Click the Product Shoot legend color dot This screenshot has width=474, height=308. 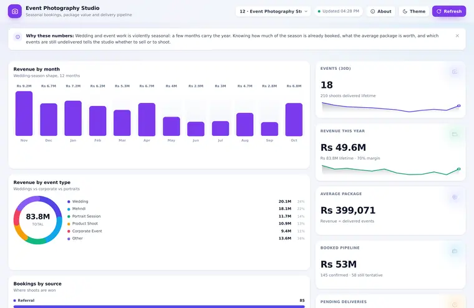(69, 224)
